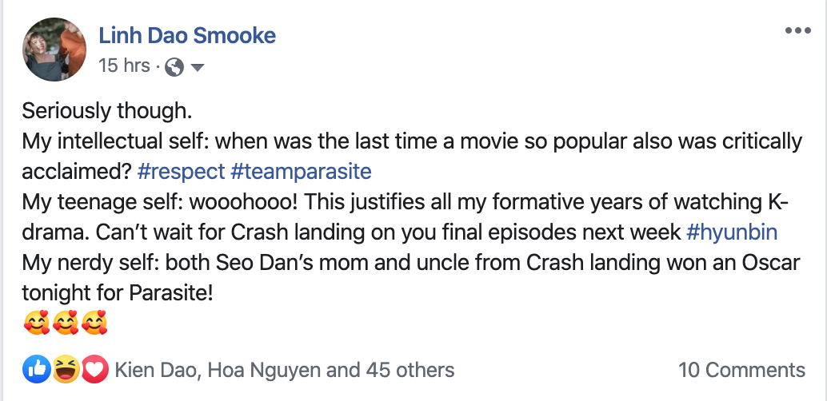
Task: Open the three-dots post options menu
Action: click(797, 31)
